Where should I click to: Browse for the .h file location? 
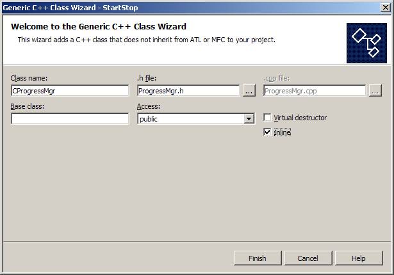249,91
